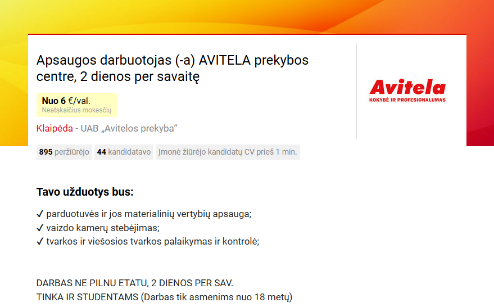
Task: Click the Įmonė žiūrėjo kandidatų CV badge
Action: pyautogui.click(x=228, y=152)
